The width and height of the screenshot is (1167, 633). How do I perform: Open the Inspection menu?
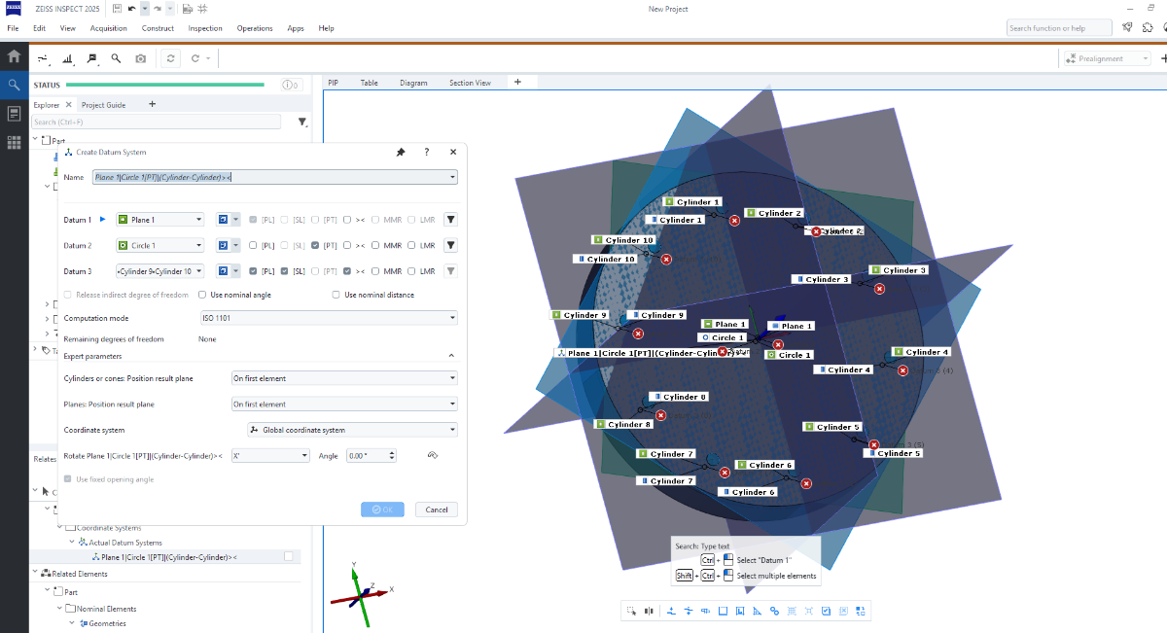click(x=205, y=28)
